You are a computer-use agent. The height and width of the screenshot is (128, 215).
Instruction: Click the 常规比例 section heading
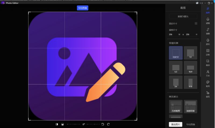coord(173,43)
